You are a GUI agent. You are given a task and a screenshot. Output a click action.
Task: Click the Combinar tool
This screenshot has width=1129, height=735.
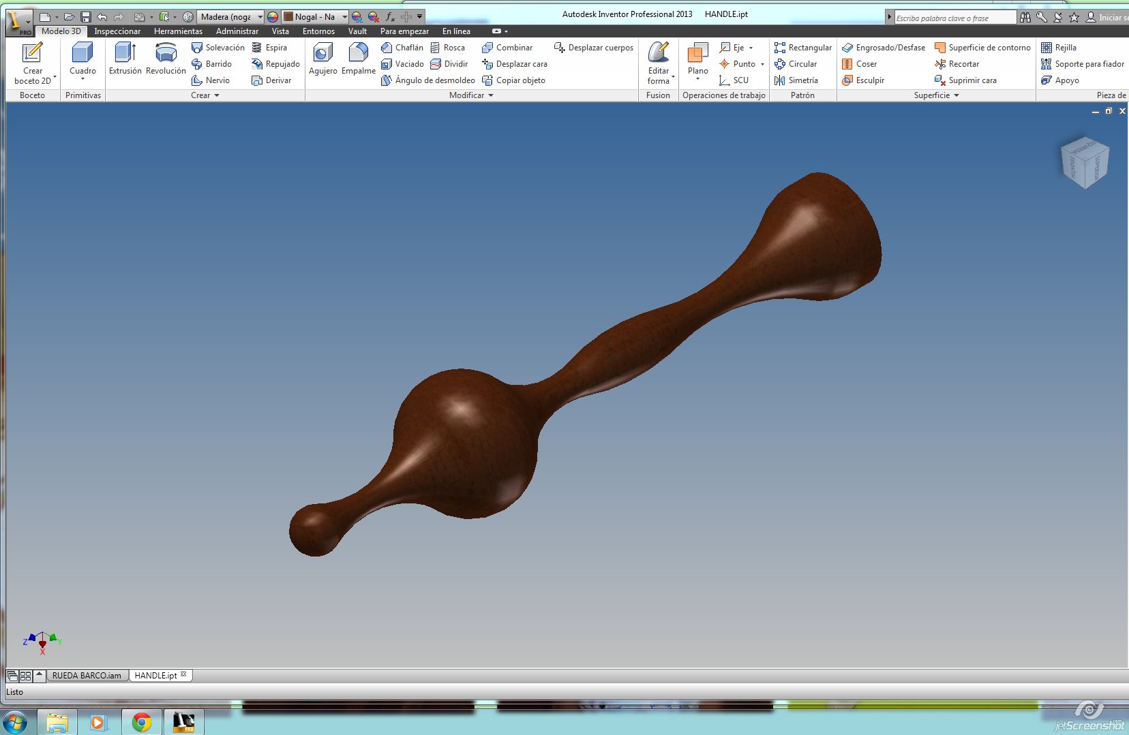click(x=507, y=48)
